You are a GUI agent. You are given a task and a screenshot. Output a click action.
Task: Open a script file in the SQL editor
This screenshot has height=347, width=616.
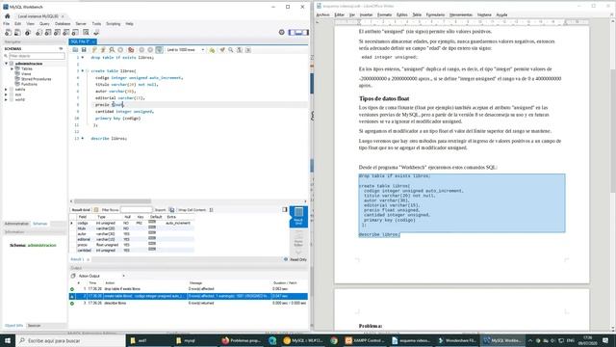[75, 50]
